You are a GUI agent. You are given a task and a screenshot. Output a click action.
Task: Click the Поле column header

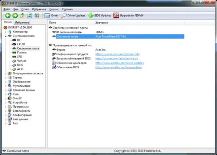[x=71, y=23]
